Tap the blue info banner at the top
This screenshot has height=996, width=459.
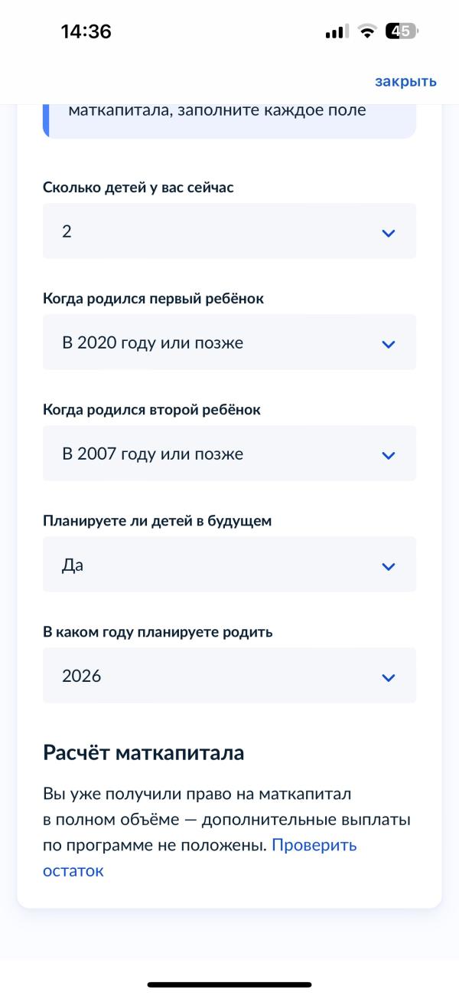point(229,115)
